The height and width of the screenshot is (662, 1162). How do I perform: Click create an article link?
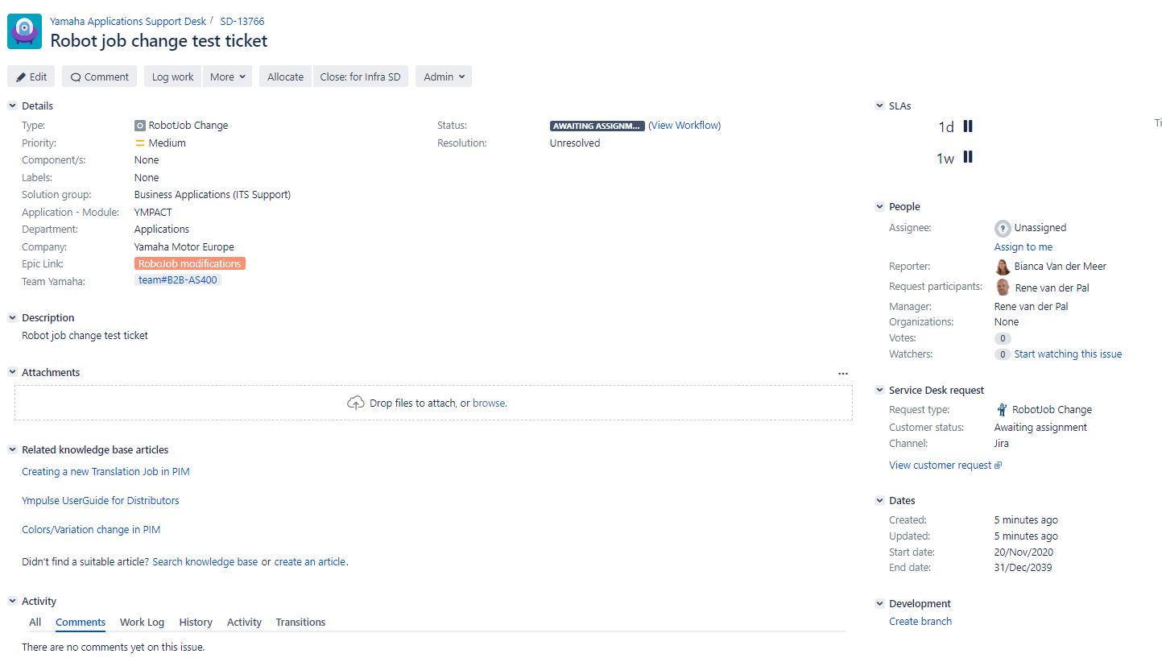pyautogui.click(x=310, y=562)
